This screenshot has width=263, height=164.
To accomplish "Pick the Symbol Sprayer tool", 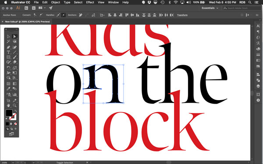I will [x=8, y=94].
